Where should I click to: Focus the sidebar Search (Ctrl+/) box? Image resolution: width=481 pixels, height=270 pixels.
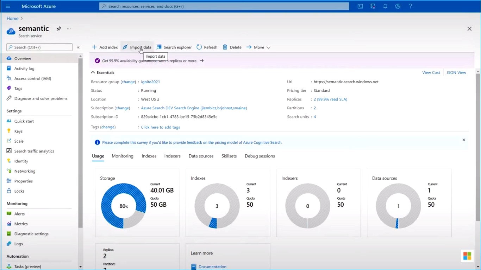[39, 47]
